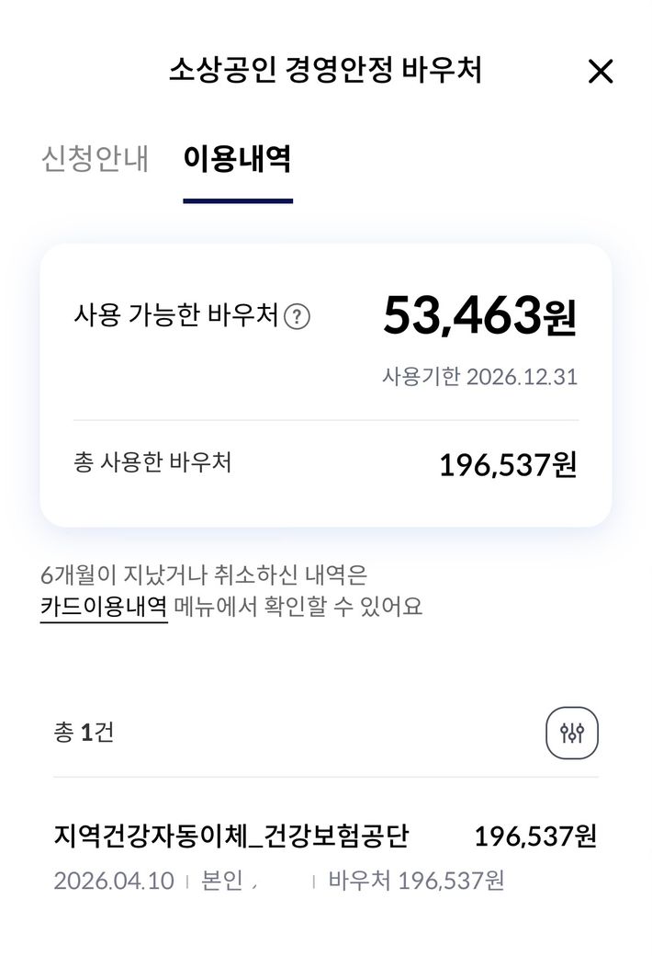
Task: Switch to the 신청안내 tab
Action: [x=95, y=159]
